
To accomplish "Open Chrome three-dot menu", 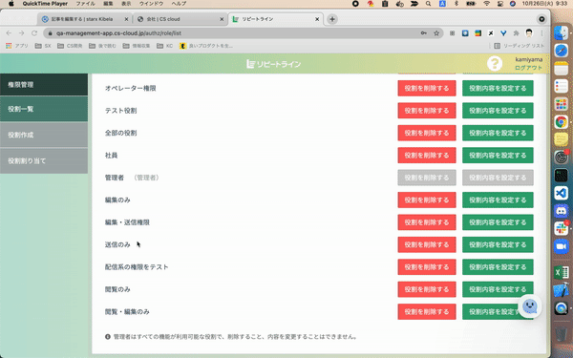I will (541, 33).
